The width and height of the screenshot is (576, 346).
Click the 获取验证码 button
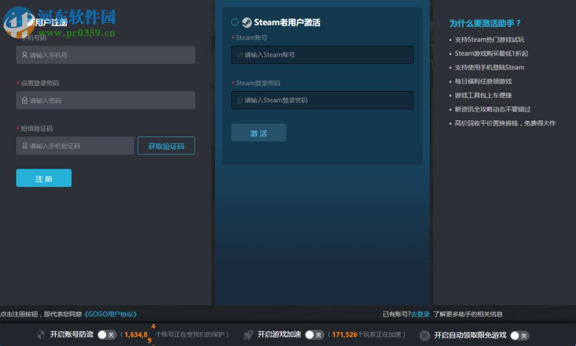pyautogui.click(x=166, y=146)
